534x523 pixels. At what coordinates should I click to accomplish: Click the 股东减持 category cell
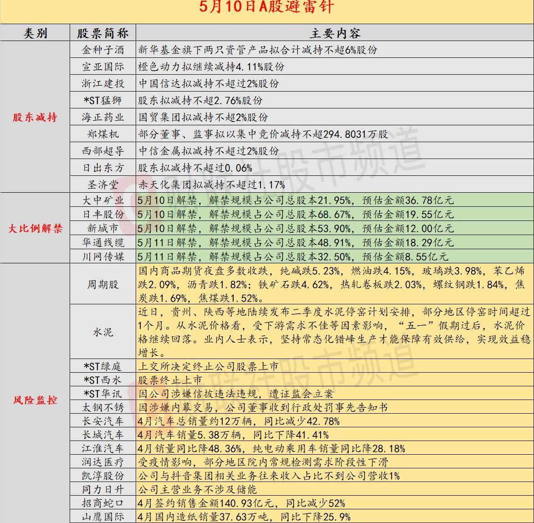(35, 117)
